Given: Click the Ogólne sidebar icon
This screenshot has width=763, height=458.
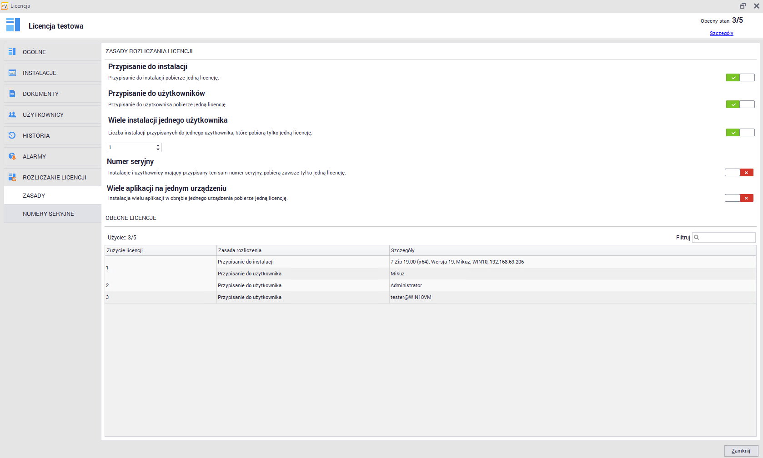Looking at the screenshot, I should pyautogui.click(x=12, y=52).
